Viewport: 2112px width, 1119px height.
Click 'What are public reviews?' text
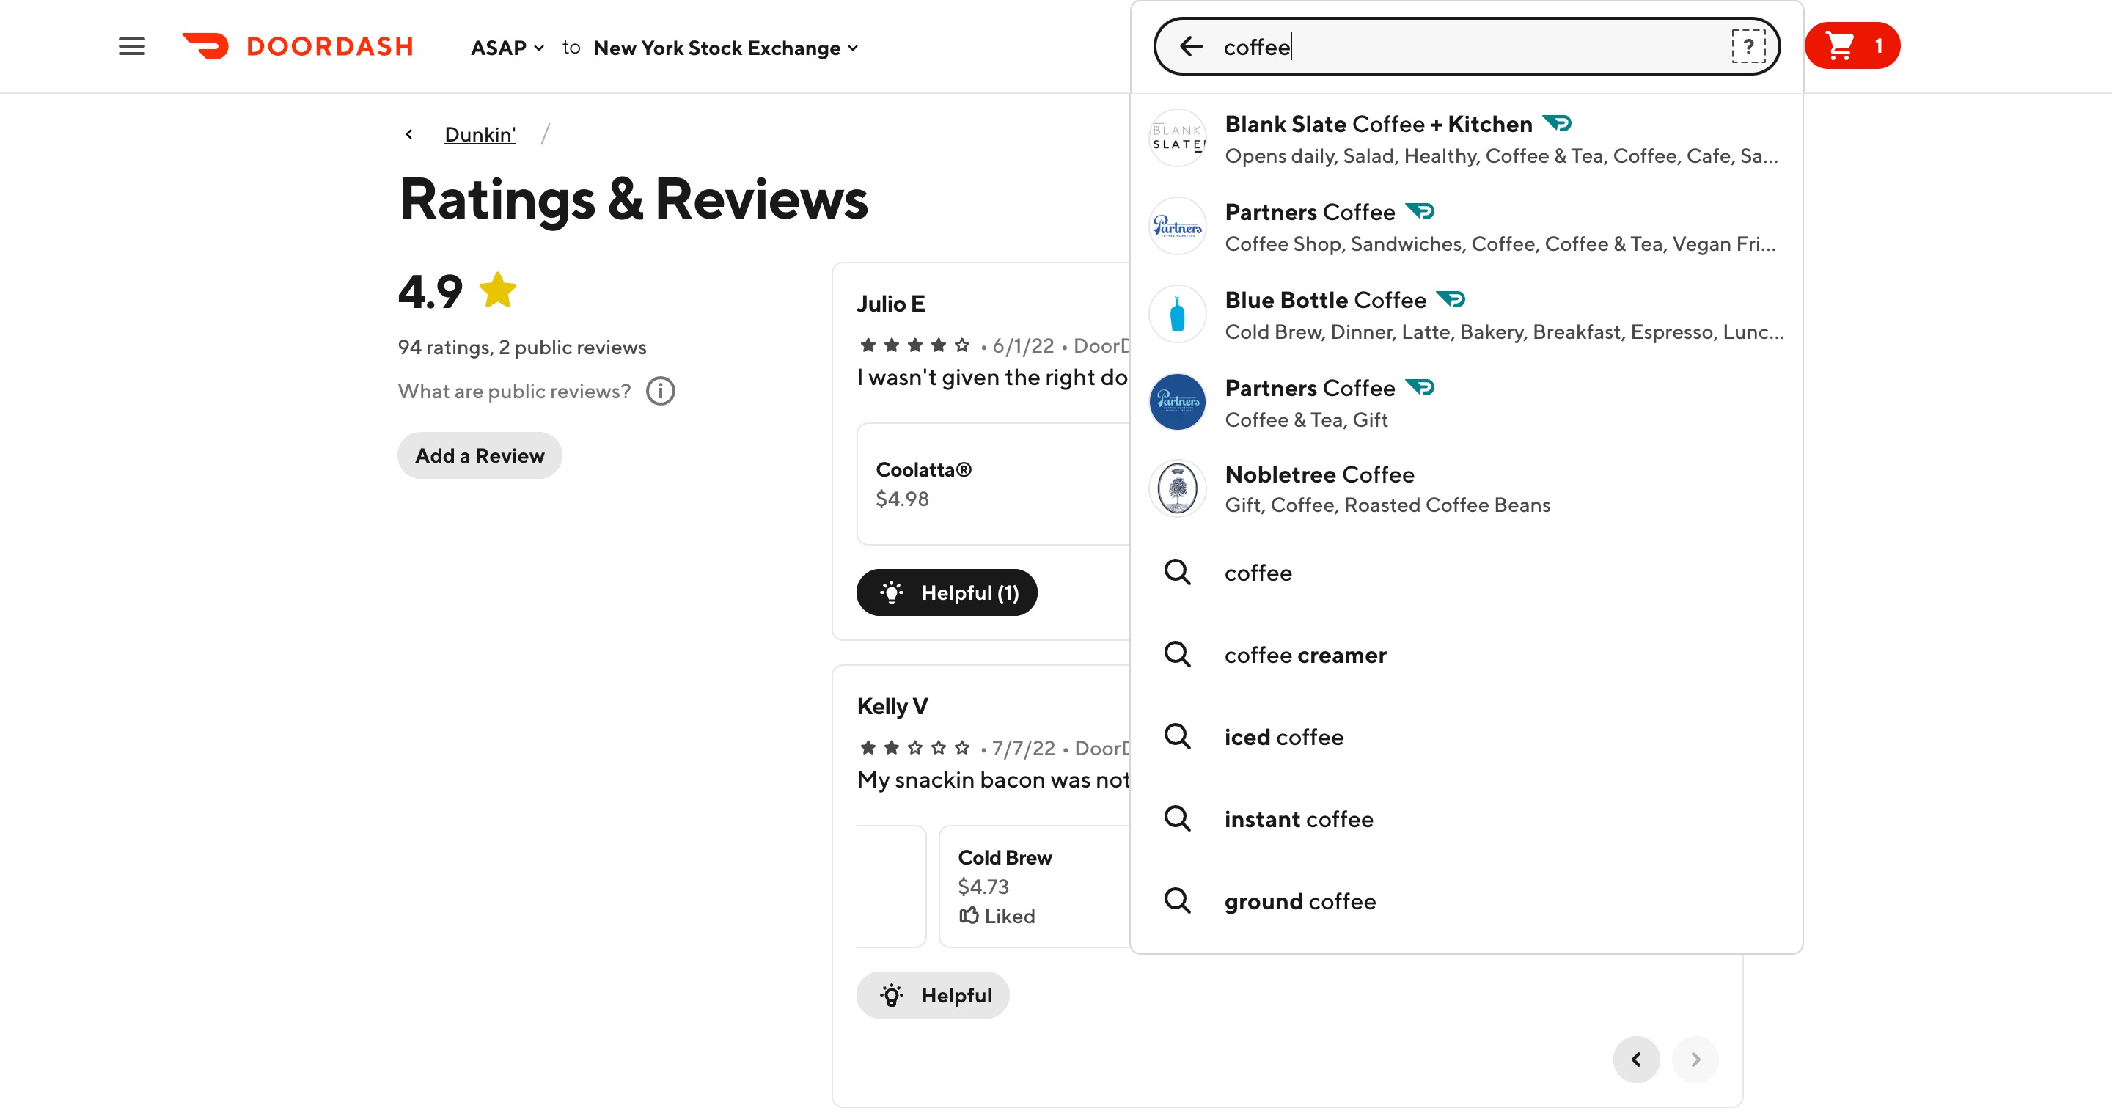(x=514, y=391)
